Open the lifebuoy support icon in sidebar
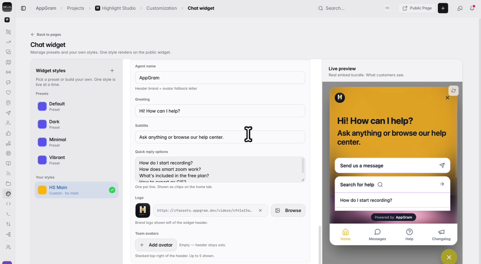This screenshot has height=264, width=481. point(8,153)
